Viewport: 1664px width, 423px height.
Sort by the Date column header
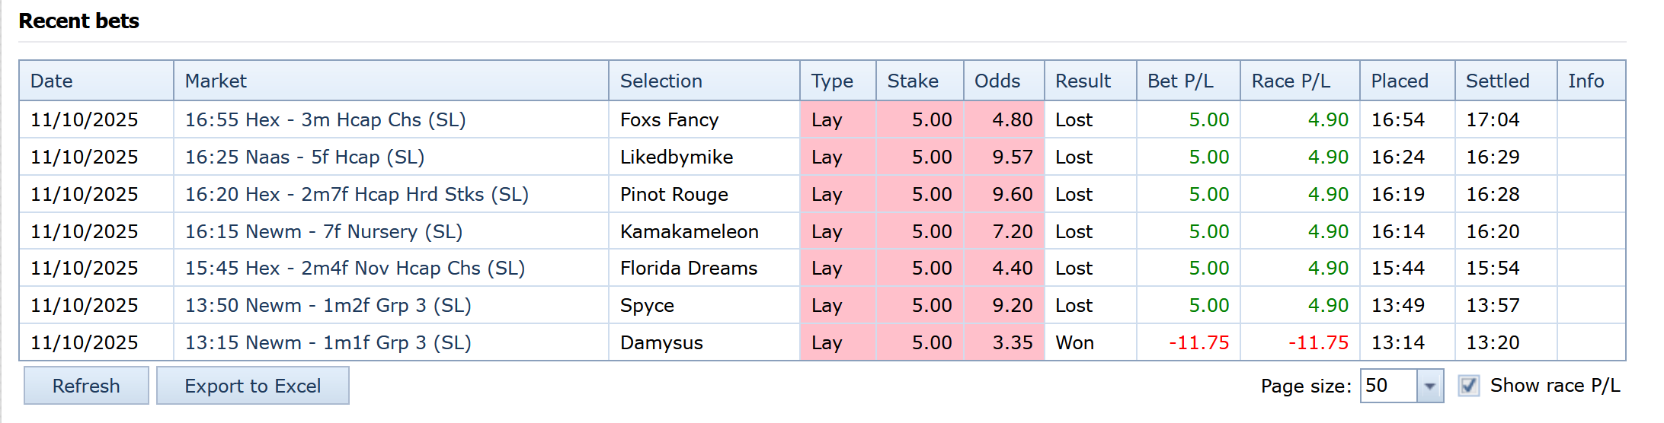[x=52, y=81]
